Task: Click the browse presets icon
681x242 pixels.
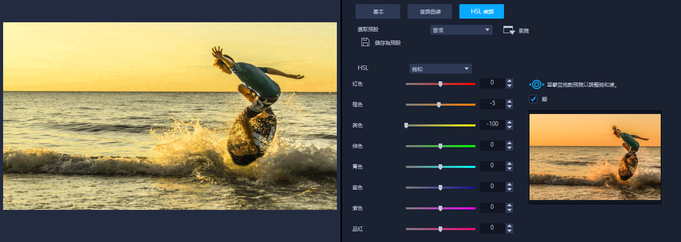Action: click(509, 31)
